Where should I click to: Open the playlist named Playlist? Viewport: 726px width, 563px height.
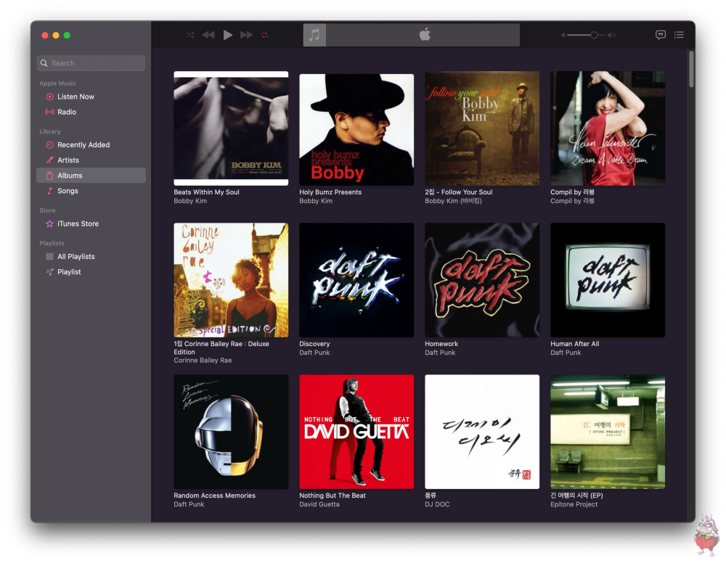coord(91,271)
